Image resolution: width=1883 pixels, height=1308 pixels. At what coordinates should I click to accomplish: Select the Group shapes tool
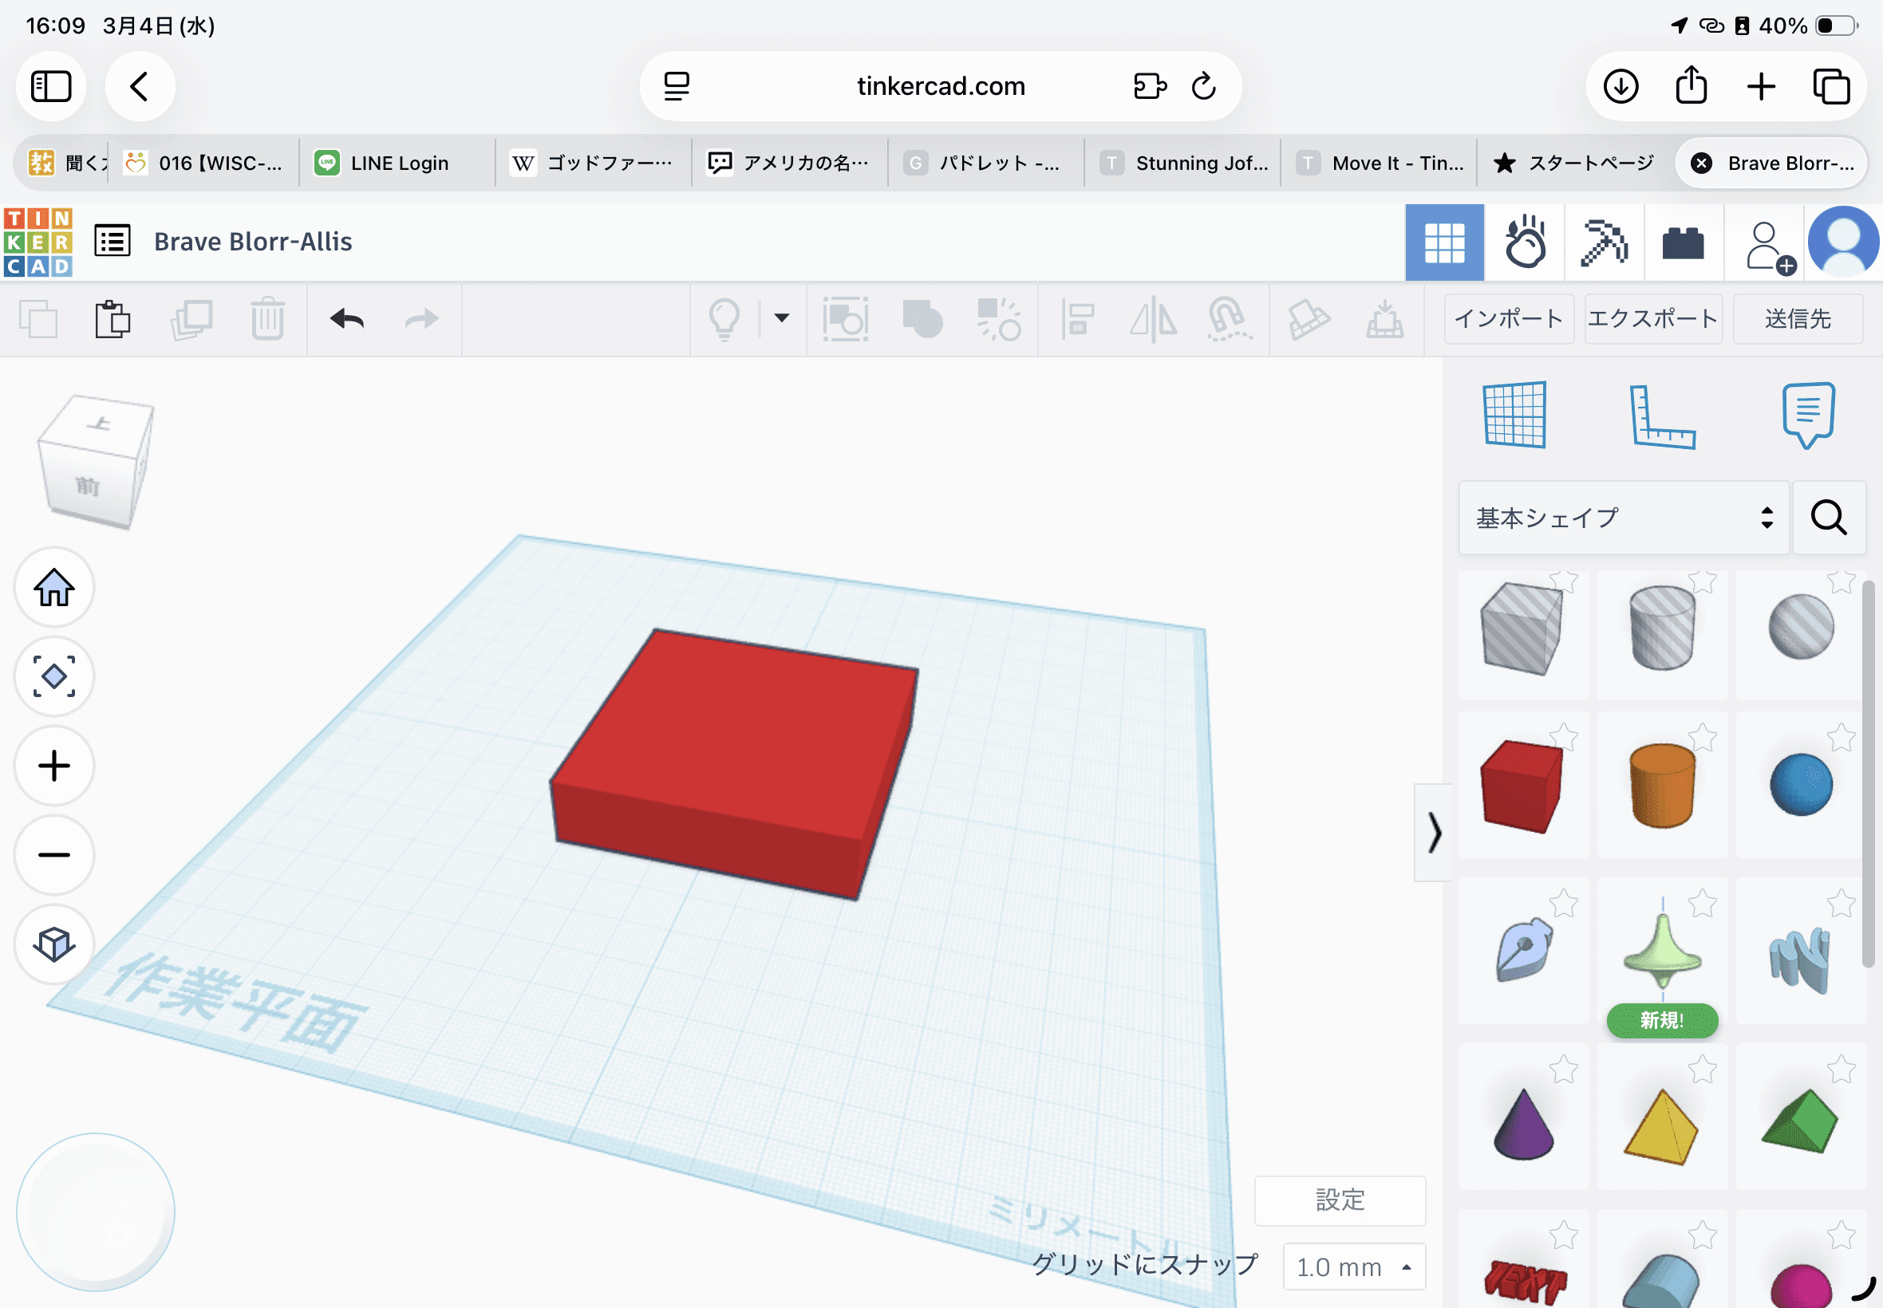pyautogui.click(x=922, y=320)
